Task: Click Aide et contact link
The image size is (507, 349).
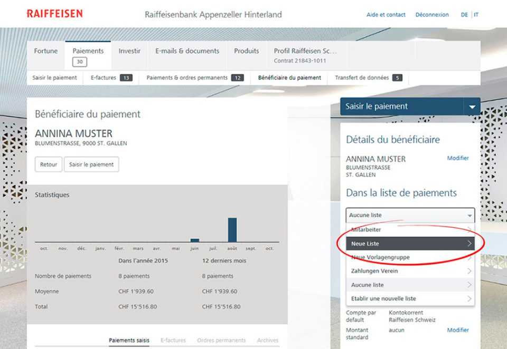Action: coord(385,15)
